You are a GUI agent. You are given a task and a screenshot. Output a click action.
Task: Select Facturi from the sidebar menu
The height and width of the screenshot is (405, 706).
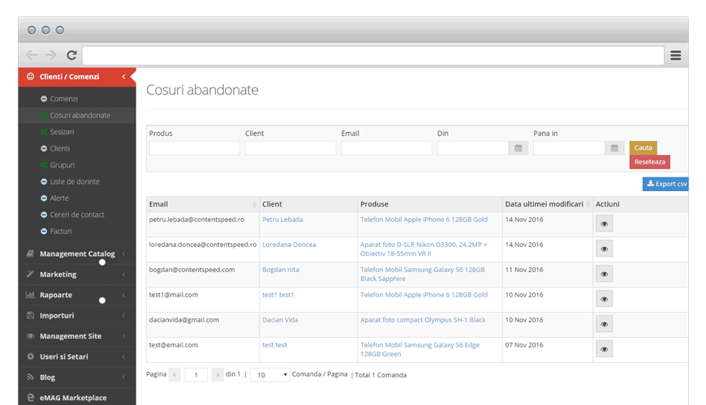coord(61,232)
